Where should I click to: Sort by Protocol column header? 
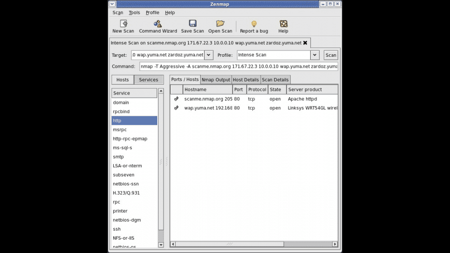click(x=258, y=89)
